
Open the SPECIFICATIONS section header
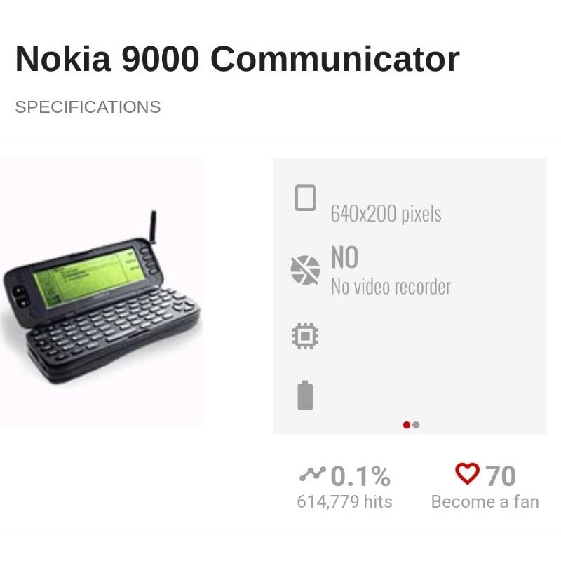87,107
